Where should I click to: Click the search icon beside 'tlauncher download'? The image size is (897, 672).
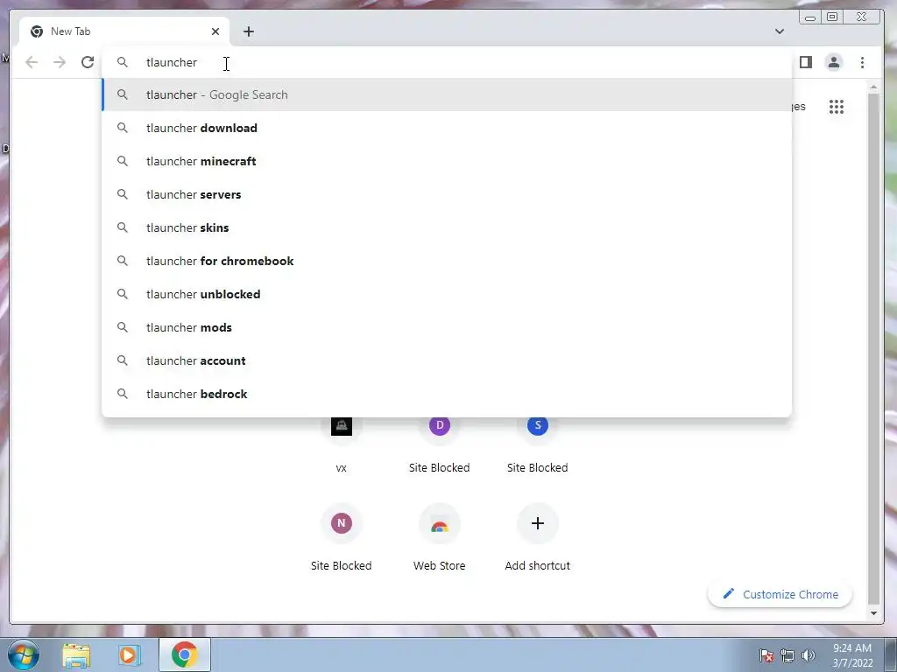tap(123, 128)
